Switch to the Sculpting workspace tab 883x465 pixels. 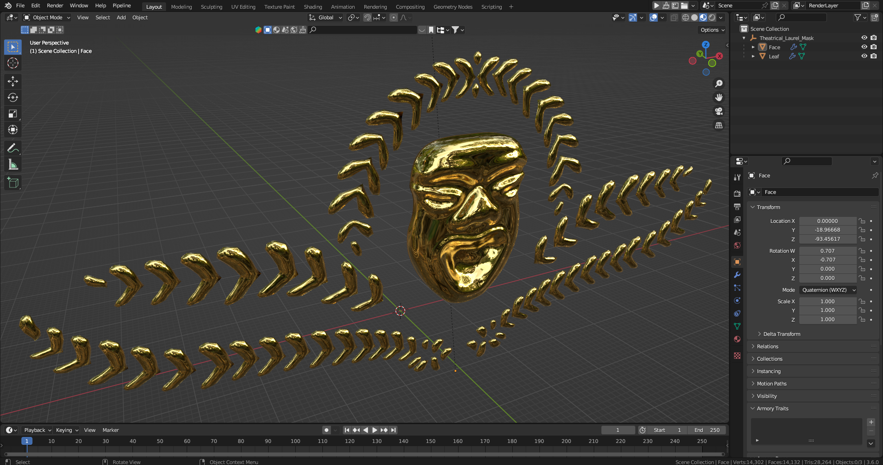coord(212,7)
